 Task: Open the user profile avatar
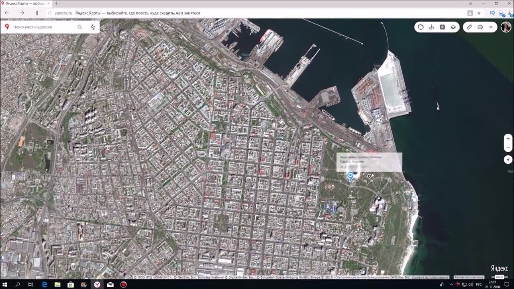[x=506, y=27]
